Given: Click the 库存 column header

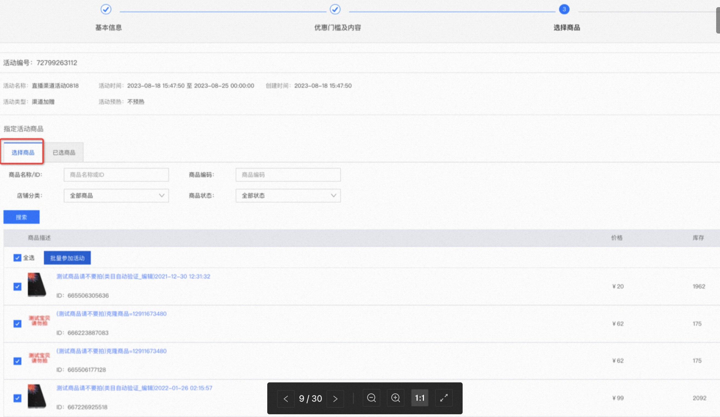Looking at the screenshot, I should (698, 238).
